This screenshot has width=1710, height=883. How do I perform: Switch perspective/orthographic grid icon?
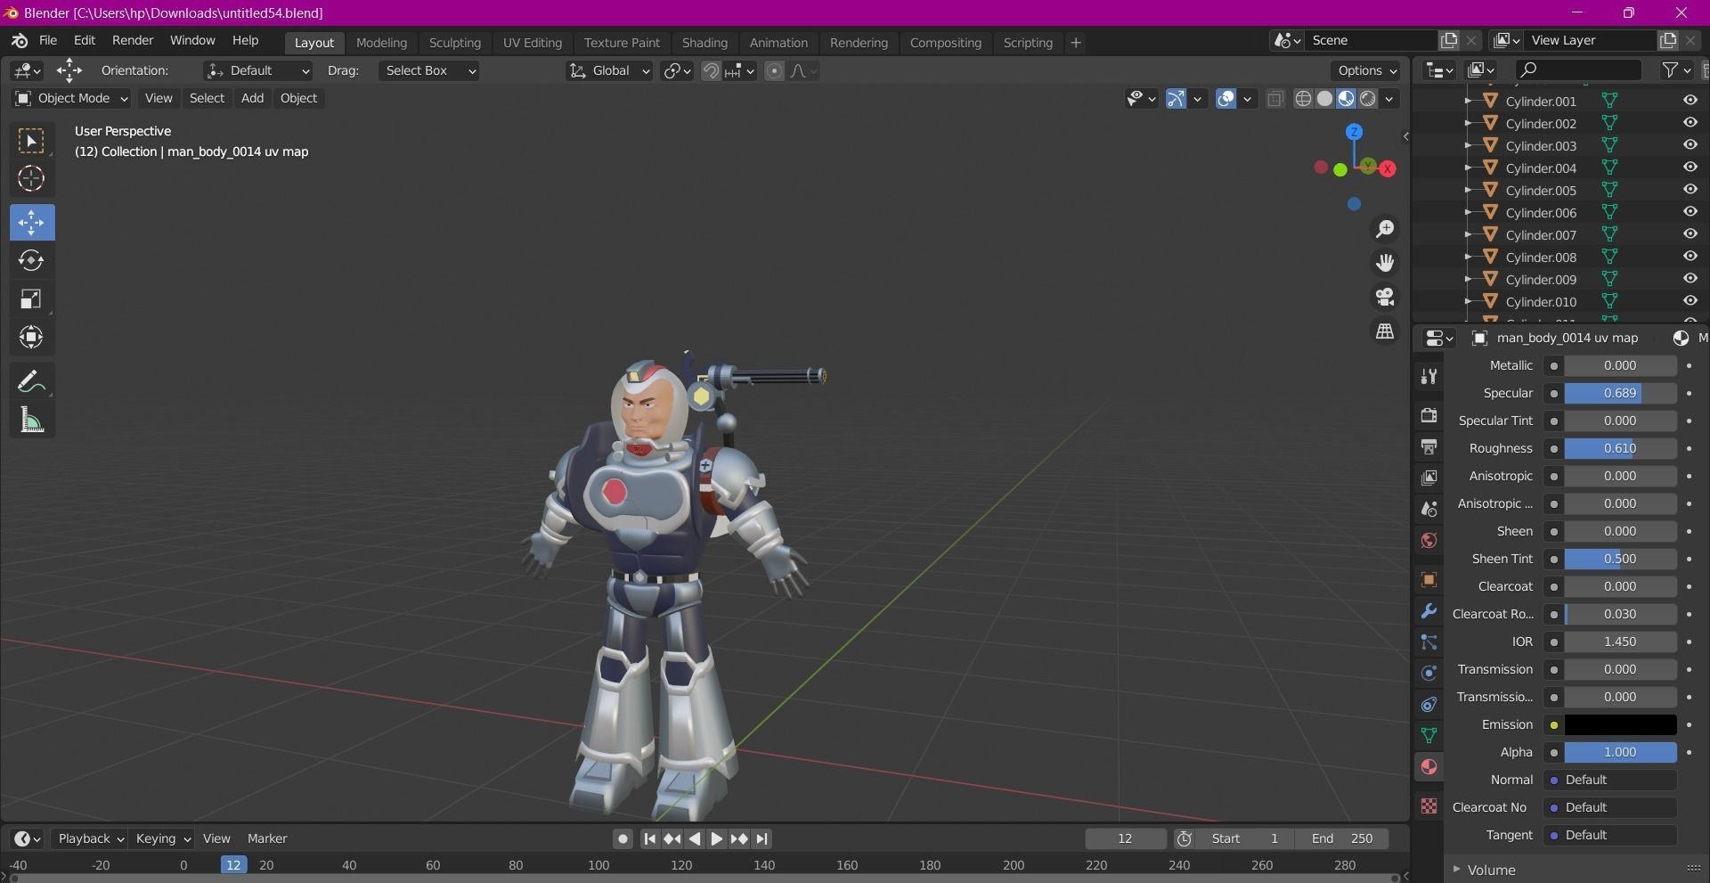point(1385,331)
